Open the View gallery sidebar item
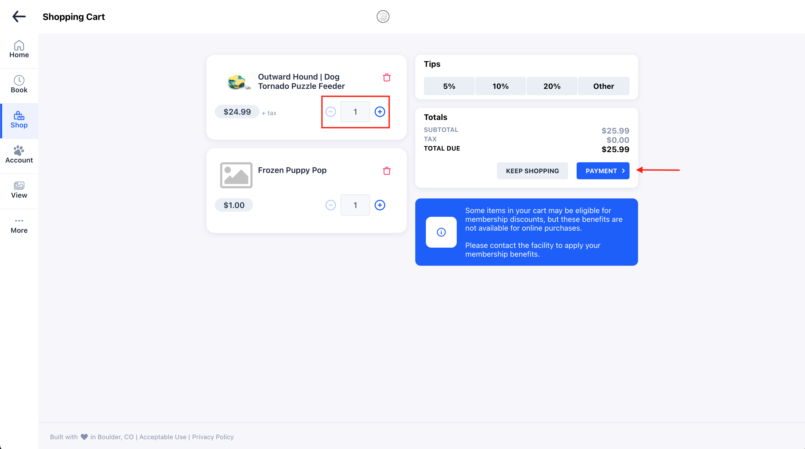Viewport: 805px width, 449px height. (x=19, y=190)
